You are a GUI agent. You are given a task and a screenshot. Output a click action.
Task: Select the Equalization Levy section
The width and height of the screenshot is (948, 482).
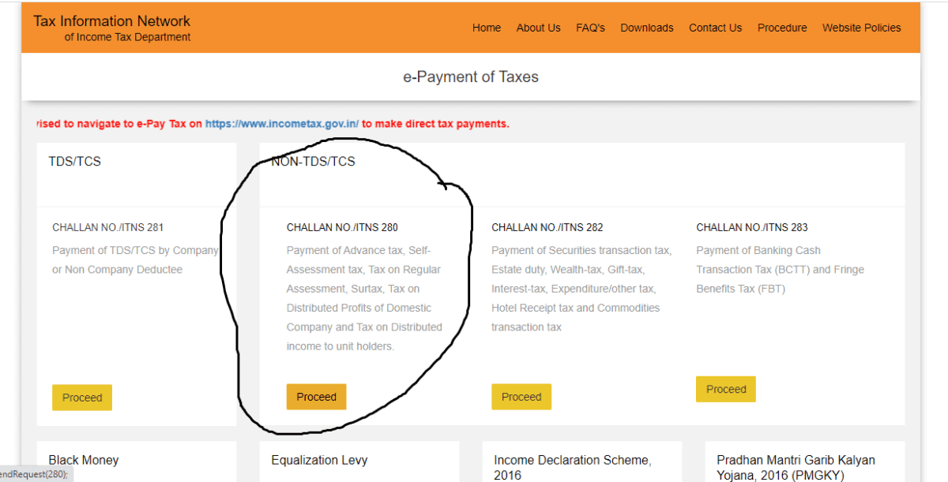[319, 460]
